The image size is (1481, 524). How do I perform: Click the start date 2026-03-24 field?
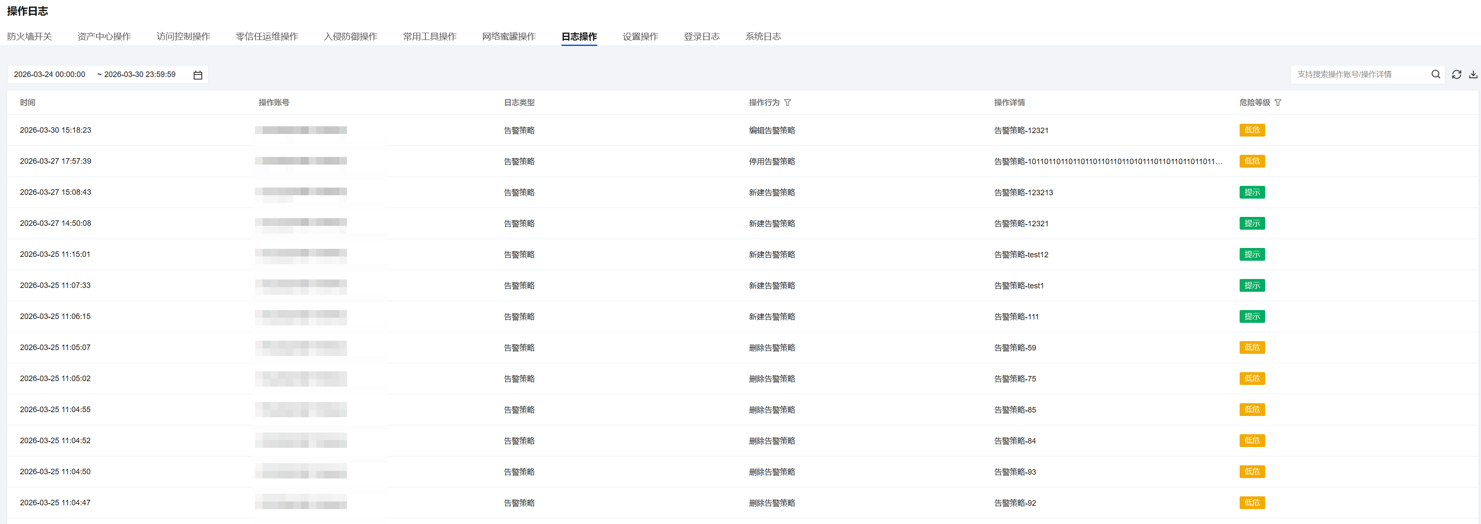(49, 74)
